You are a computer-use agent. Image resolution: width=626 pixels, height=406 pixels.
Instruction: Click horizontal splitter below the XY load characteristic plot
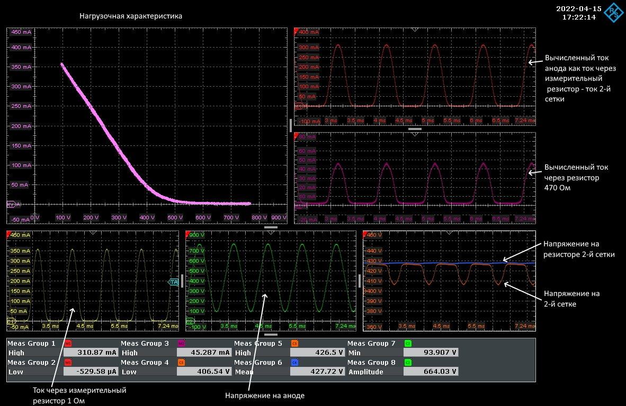tap(271, 227)
